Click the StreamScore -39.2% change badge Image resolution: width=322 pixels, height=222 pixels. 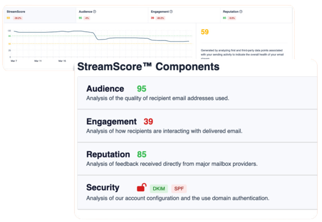point(18,18)
